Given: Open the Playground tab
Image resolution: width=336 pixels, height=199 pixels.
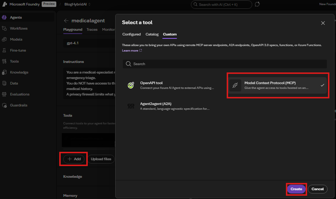Looking at the screenshot, I should (x=73, y=30).
